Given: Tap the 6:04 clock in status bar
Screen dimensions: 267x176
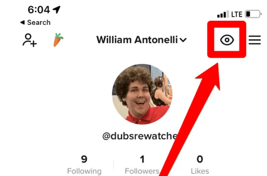Looking at the screenshot, I should 39,10.
